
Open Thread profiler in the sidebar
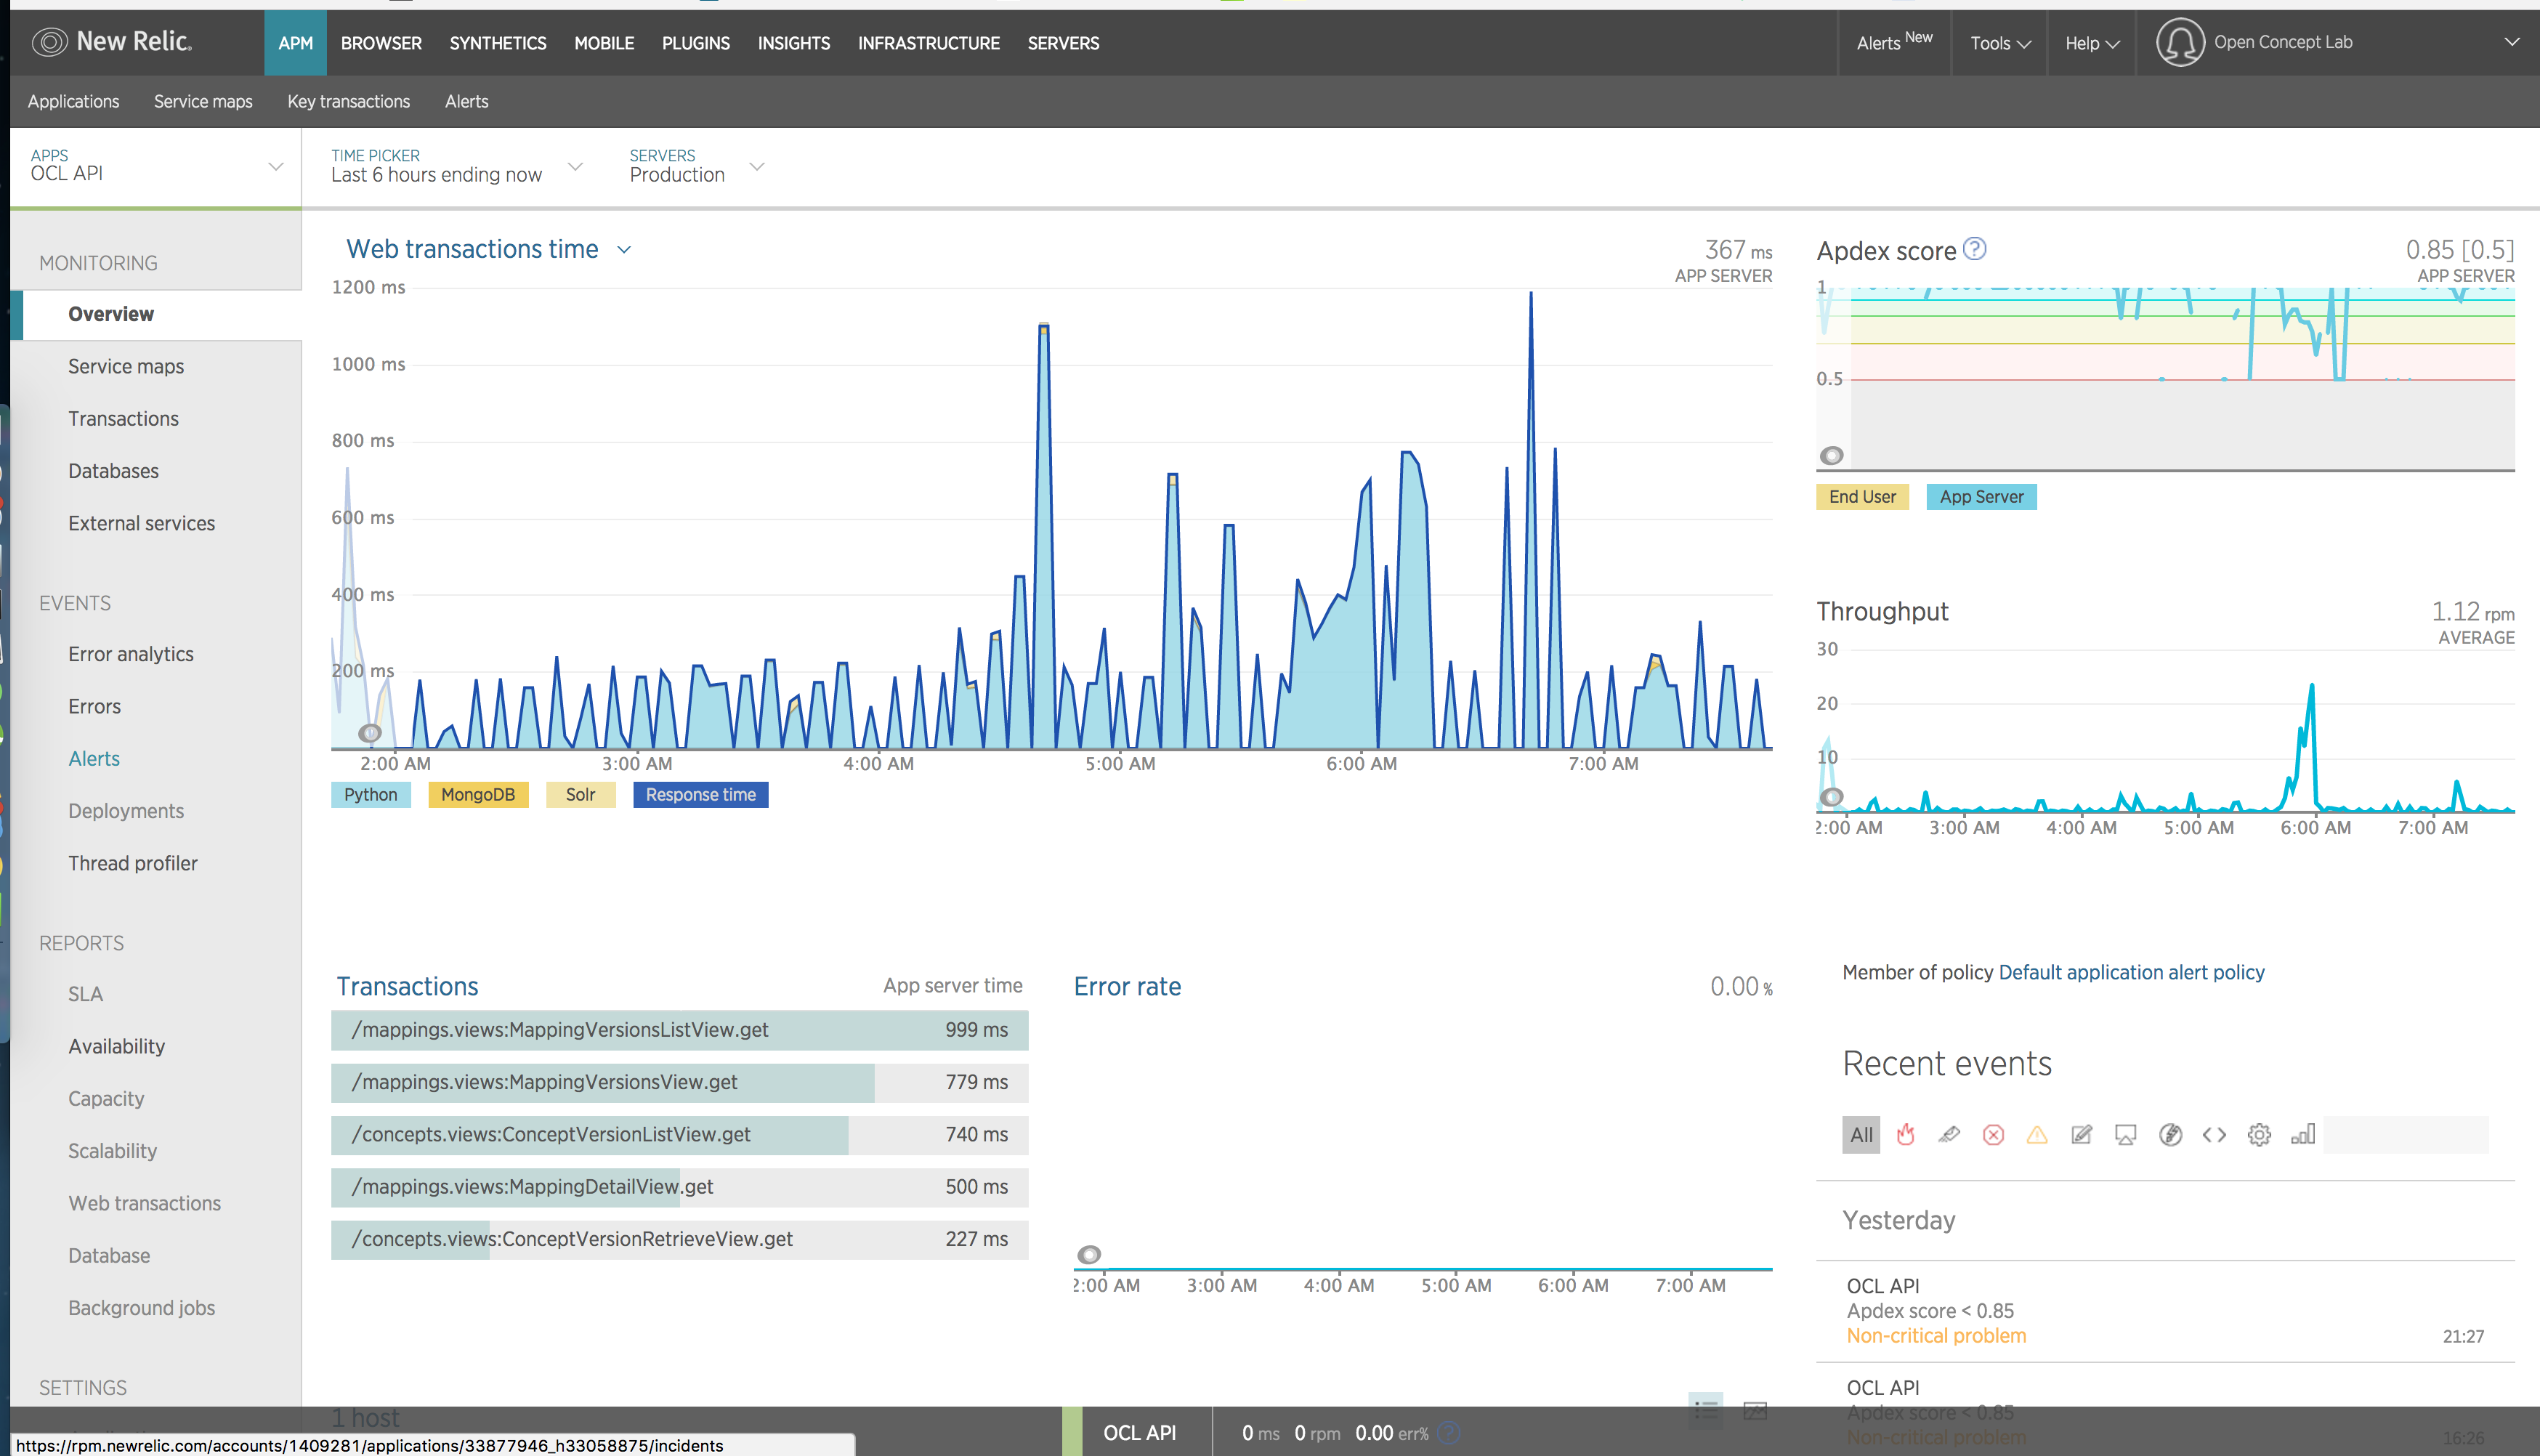pyautogui.click(x=133, y=863)
